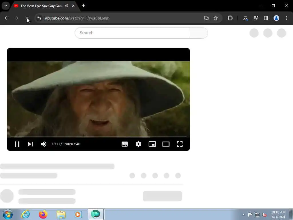Launch Firefox from the taskbar
The image size is (293, 220).
point(43,214)
